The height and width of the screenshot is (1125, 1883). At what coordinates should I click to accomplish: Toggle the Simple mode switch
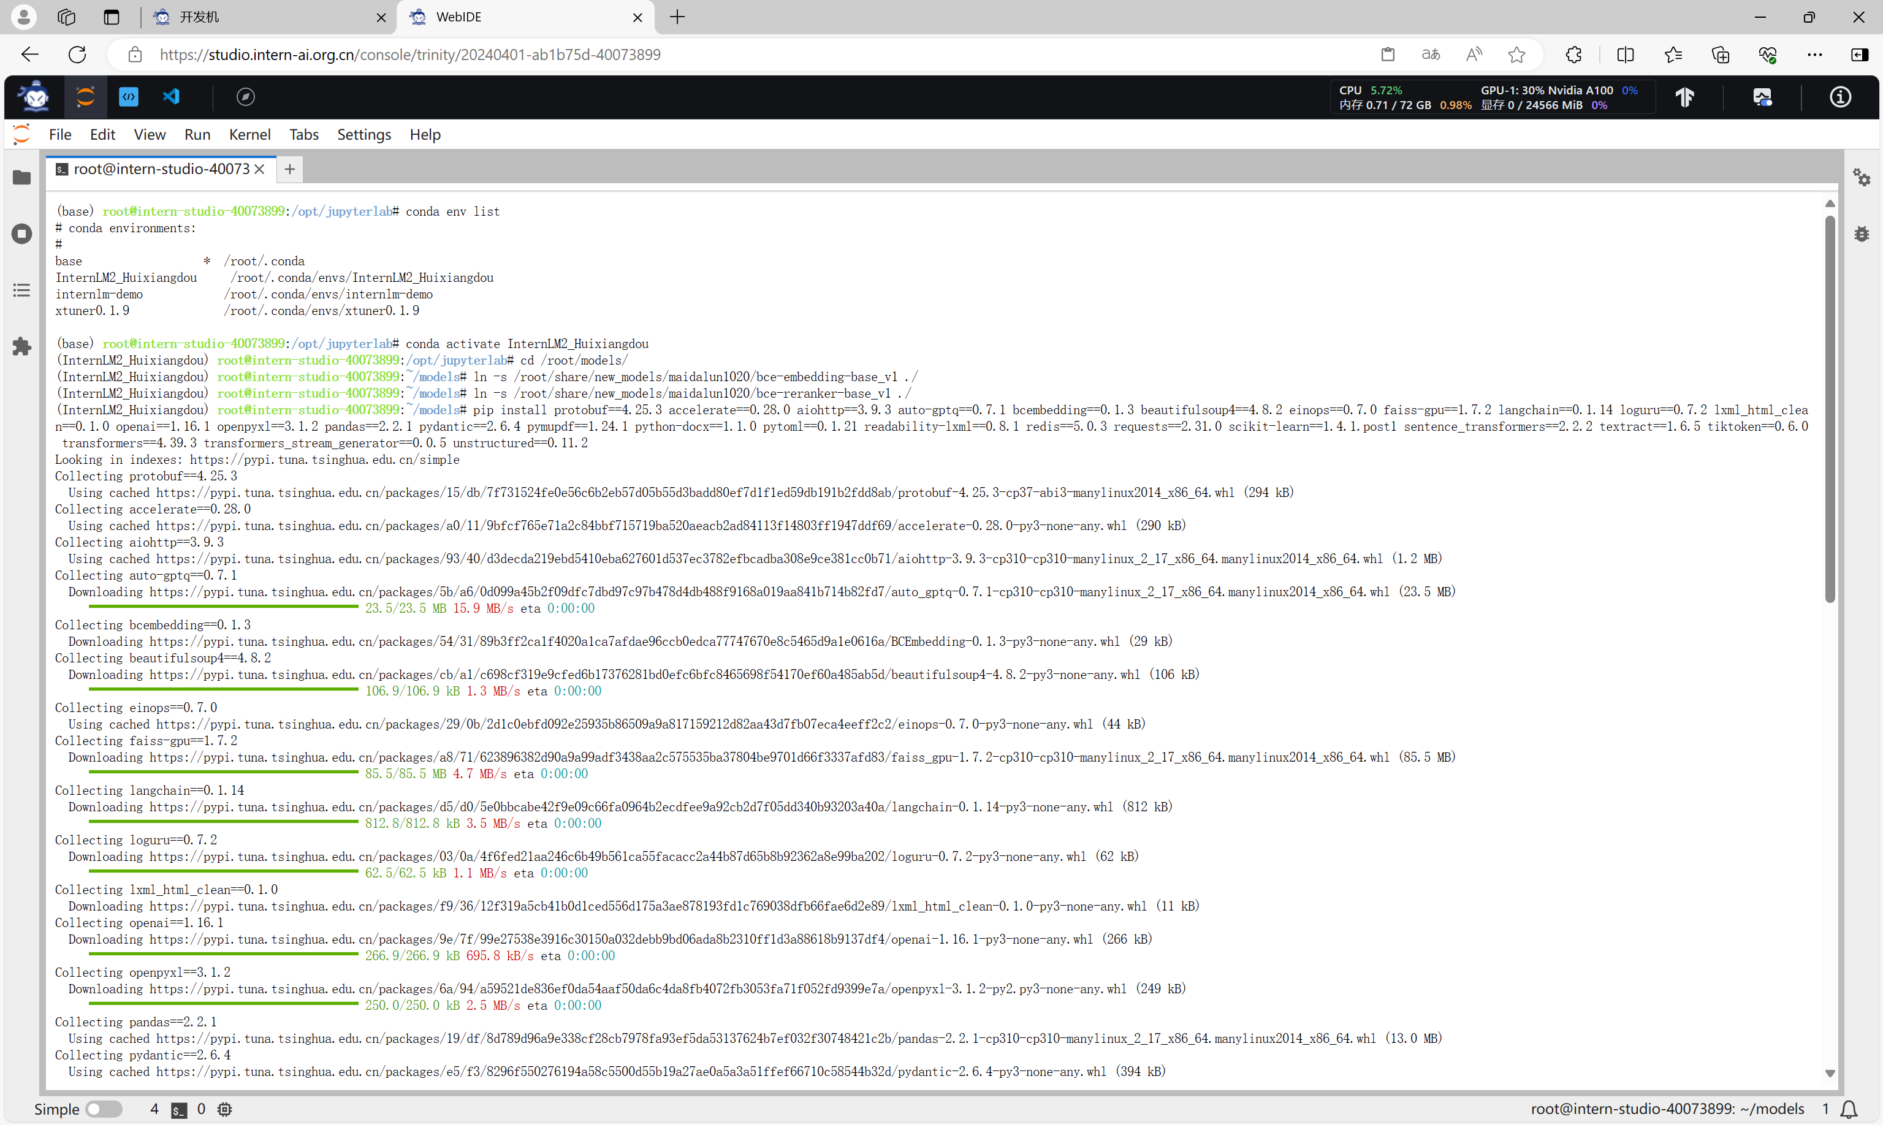104,1109
